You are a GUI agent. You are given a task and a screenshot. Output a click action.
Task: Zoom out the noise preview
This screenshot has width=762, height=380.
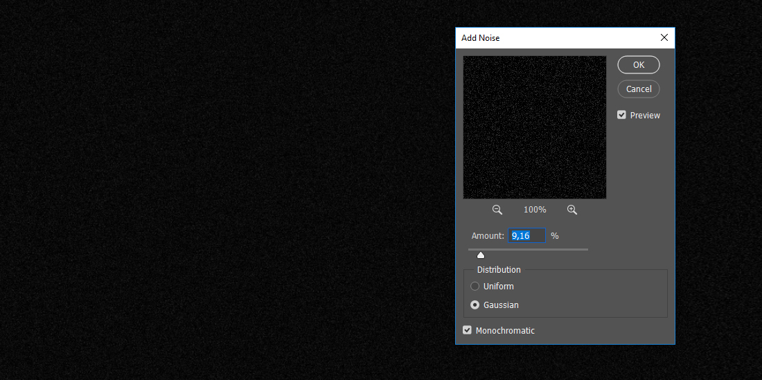pyautogui.click(x=497, y=210)
